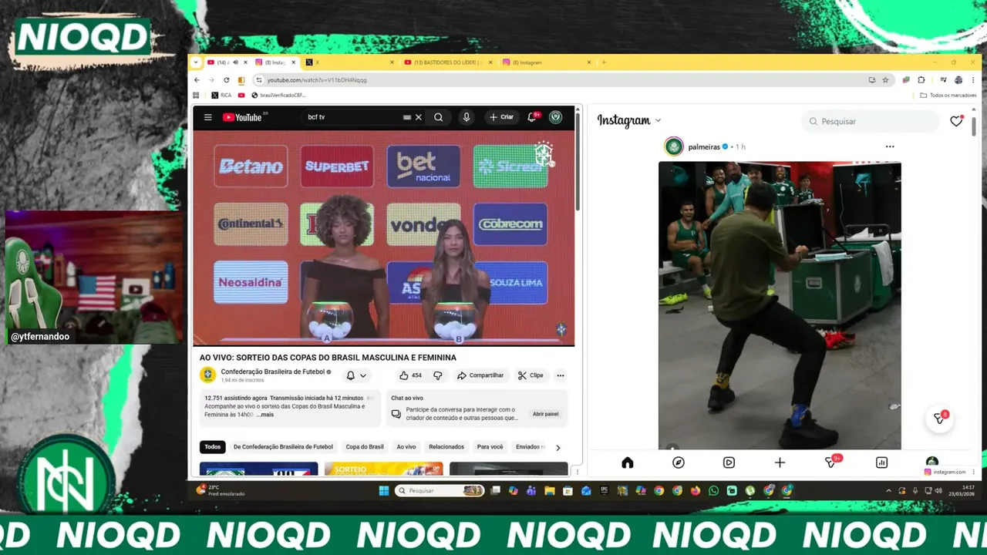The height and width of the screenshot is (555, 987).
Task: Open Epic Games launcher in taskbar
Action: point(605,490)
